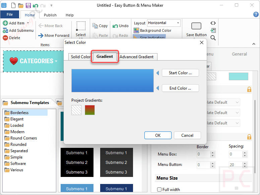Open the Help ribbon tab
The width and height of the screenshot is (260, 195).
[x=69, y=15]
